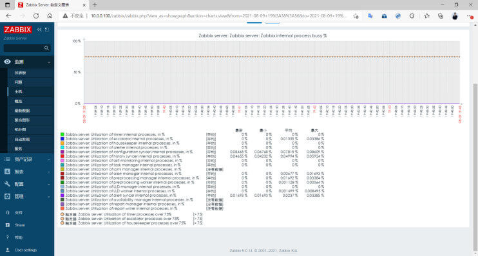Screen dimensions: 478x256
Task: Click cyan swatch for alerter internal processes
Action: [x=62, y=147]
